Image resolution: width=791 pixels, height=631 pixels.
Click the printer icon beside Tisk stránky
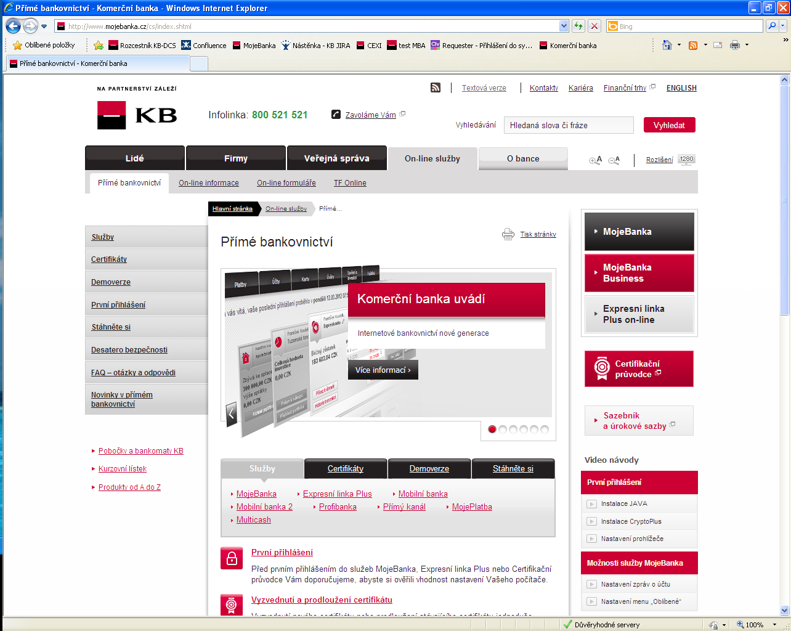(508, 234)
